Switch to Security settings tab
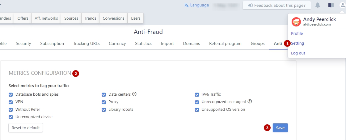 pos(23,43)
